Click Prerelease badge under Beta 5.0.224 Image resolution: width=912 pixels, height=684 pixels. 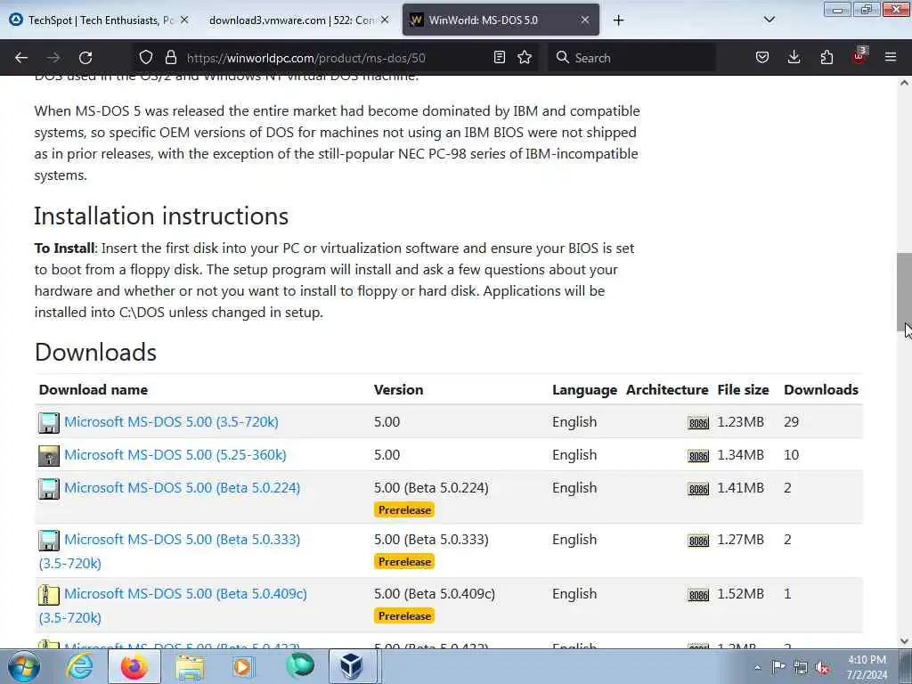404,510
